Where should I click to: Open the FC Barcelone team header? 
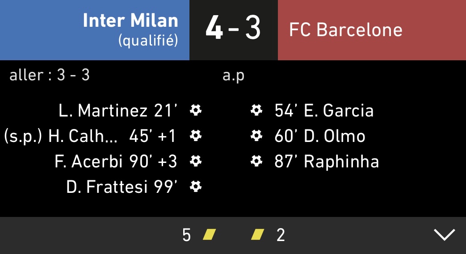[x=372, y=30]
